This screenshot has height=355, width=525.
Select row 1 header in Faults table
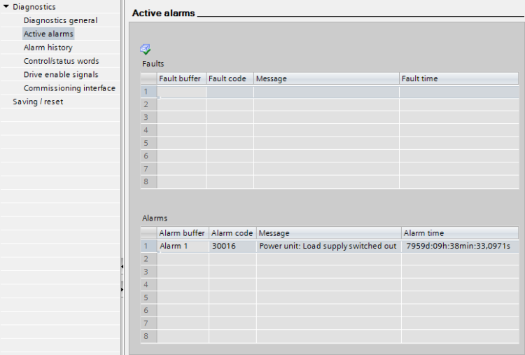click(x=148, y=92)
